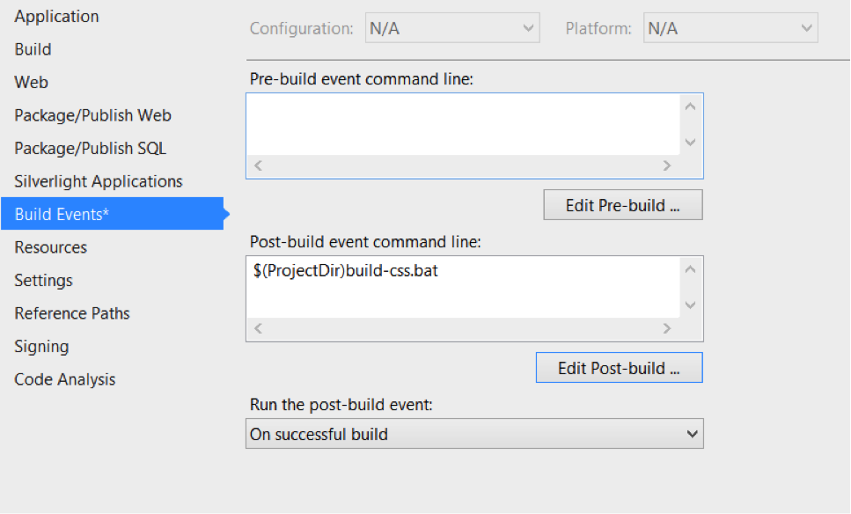
Task: Open the Application settings tab
Action: pyautogui.click(x=56, y=17)
